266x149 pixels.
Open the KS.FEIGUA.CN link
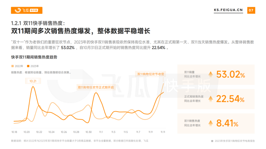click(x=228, y=10)
